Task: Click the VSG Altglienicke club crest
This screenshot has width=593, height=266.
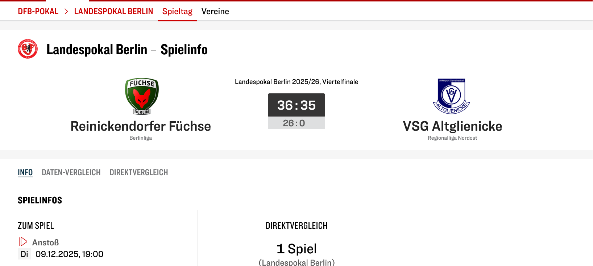Action: pyautogui.click(x=451, y=96)
